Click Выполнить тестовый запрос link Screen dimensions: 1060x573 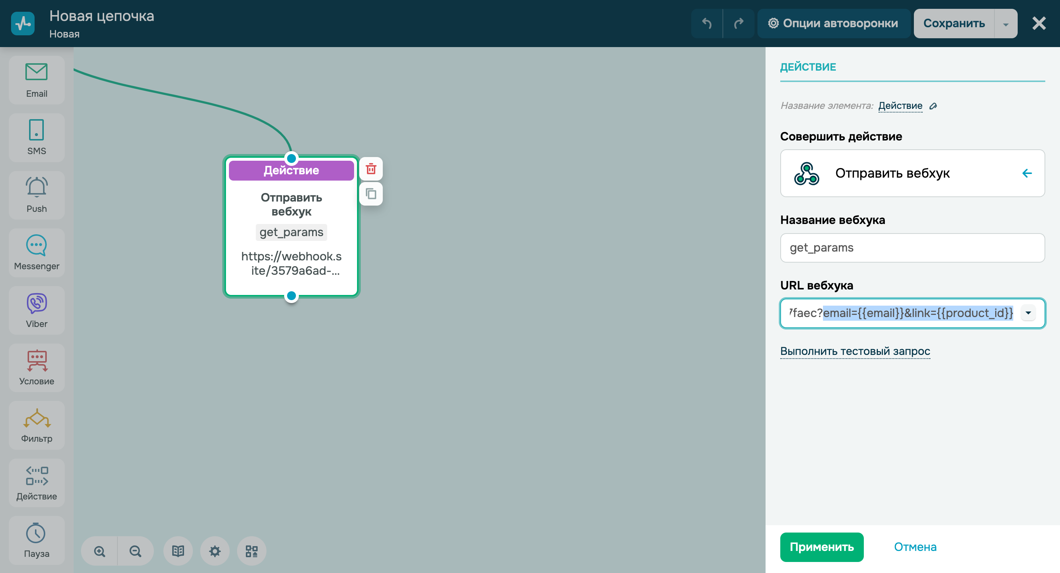pyautogui.click(x=855, y=351)
